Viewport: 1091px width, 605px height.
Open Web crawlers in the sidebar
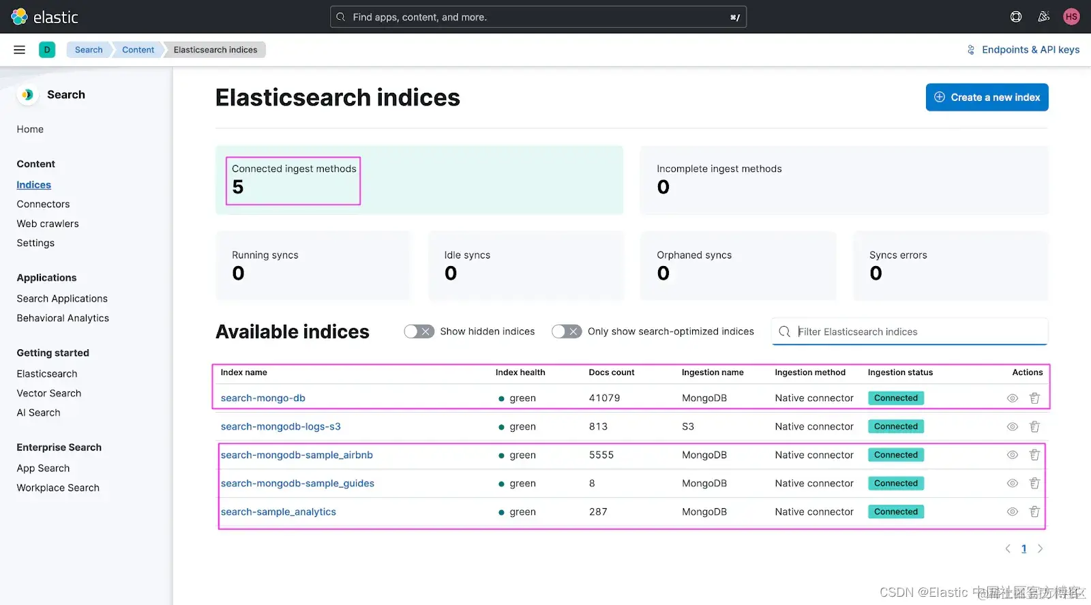(x=48, y=224)
